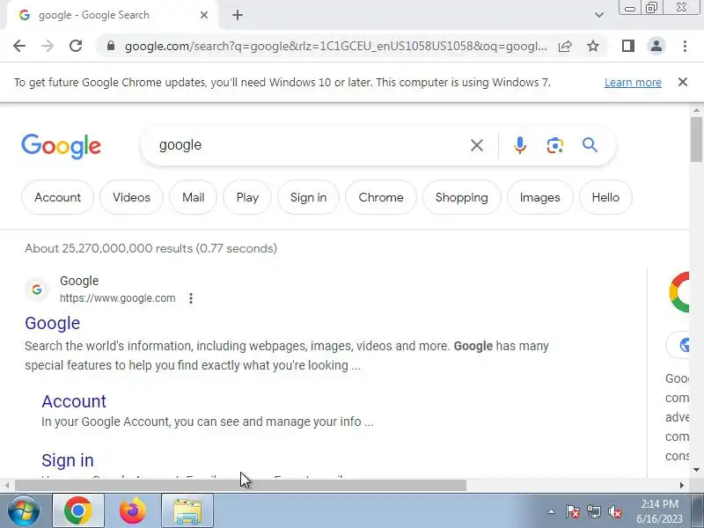
Task: Click the vertical scrollbar thumb
Action: coord(696,139)
